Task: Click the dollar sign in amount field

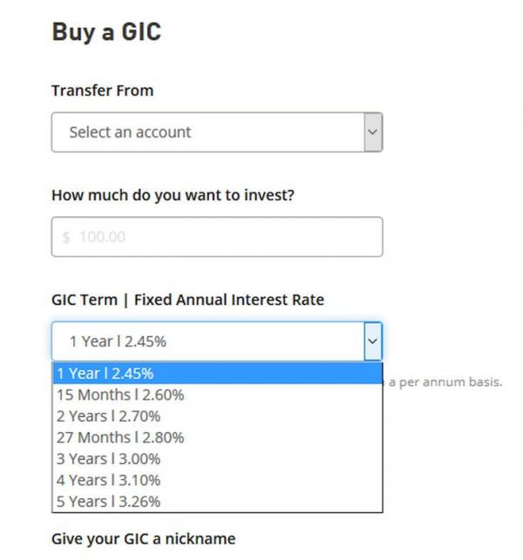Action: (66, 237)
